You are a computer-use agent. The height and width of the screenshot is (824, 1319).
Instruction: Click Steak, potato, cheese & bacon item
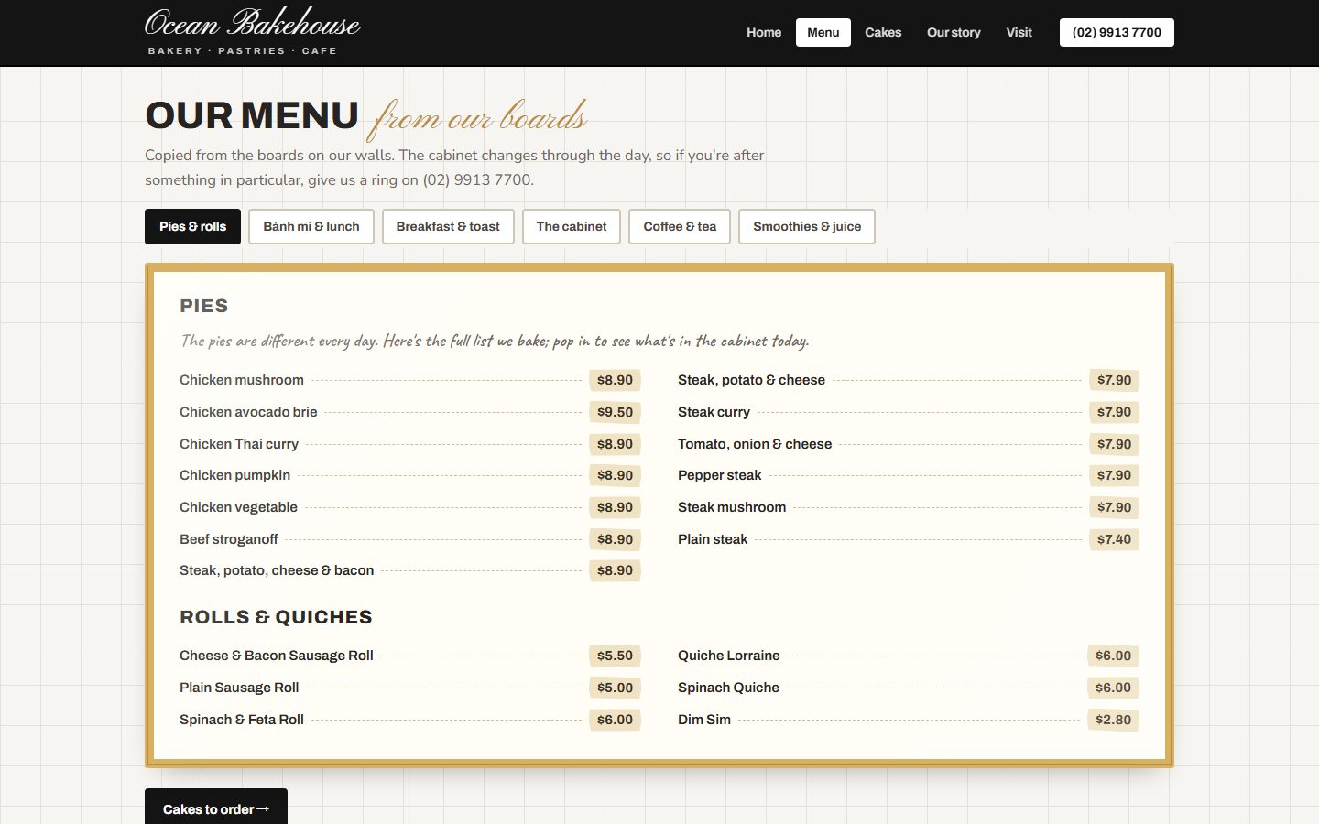(x=410, y=570)
